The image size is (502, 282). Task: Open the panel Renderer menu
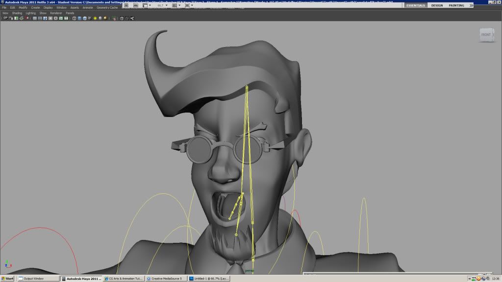click(56, 13)
